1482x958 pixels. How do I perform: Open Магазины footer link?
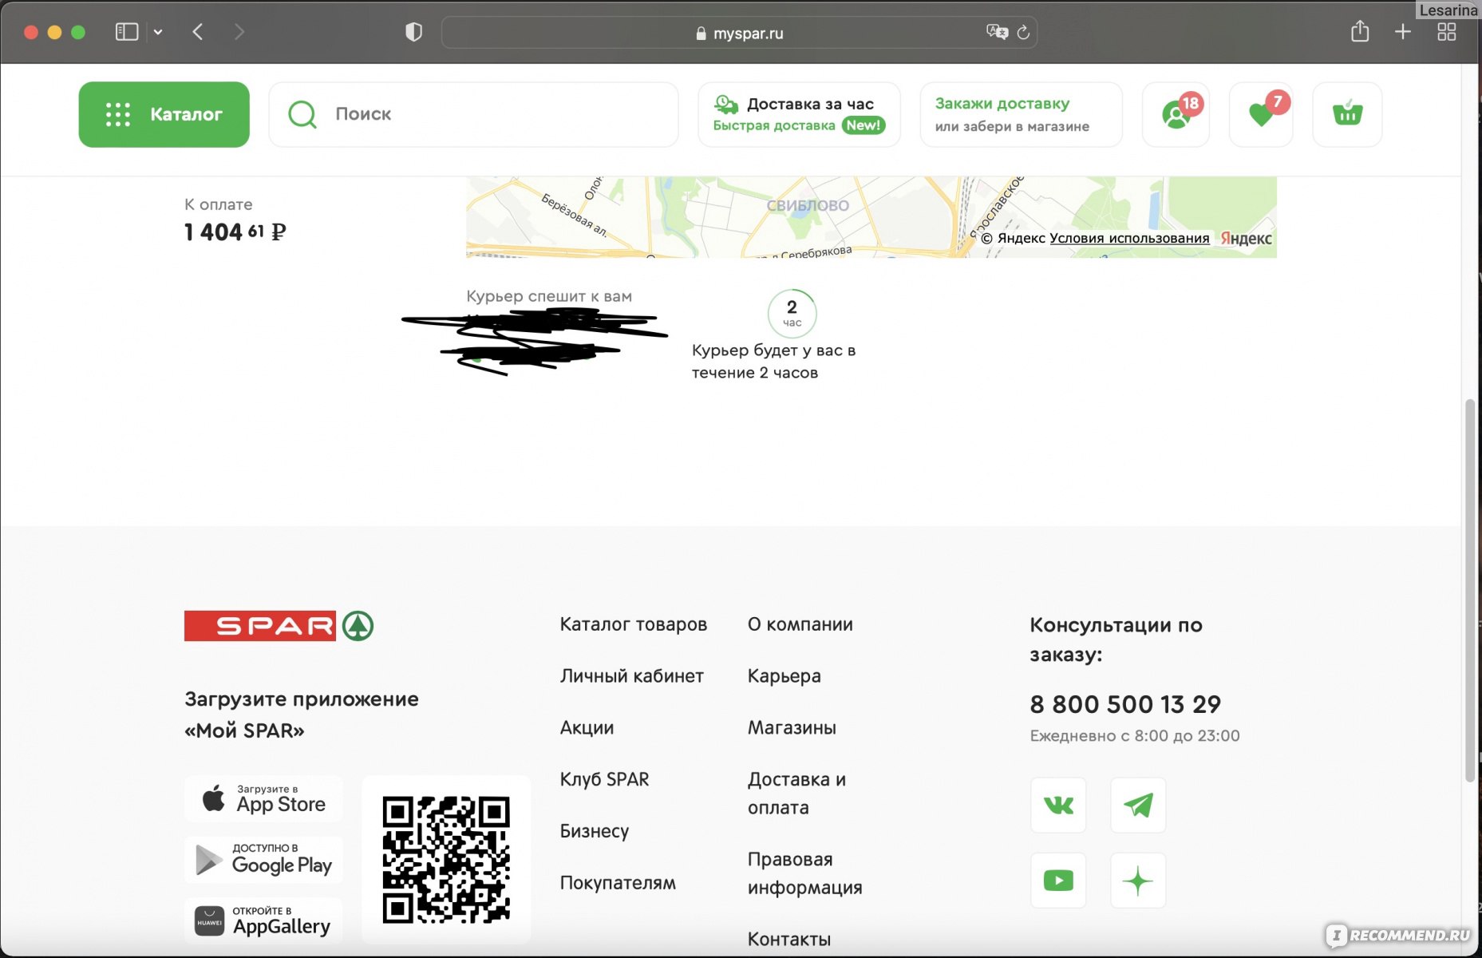tap(792, 728)
